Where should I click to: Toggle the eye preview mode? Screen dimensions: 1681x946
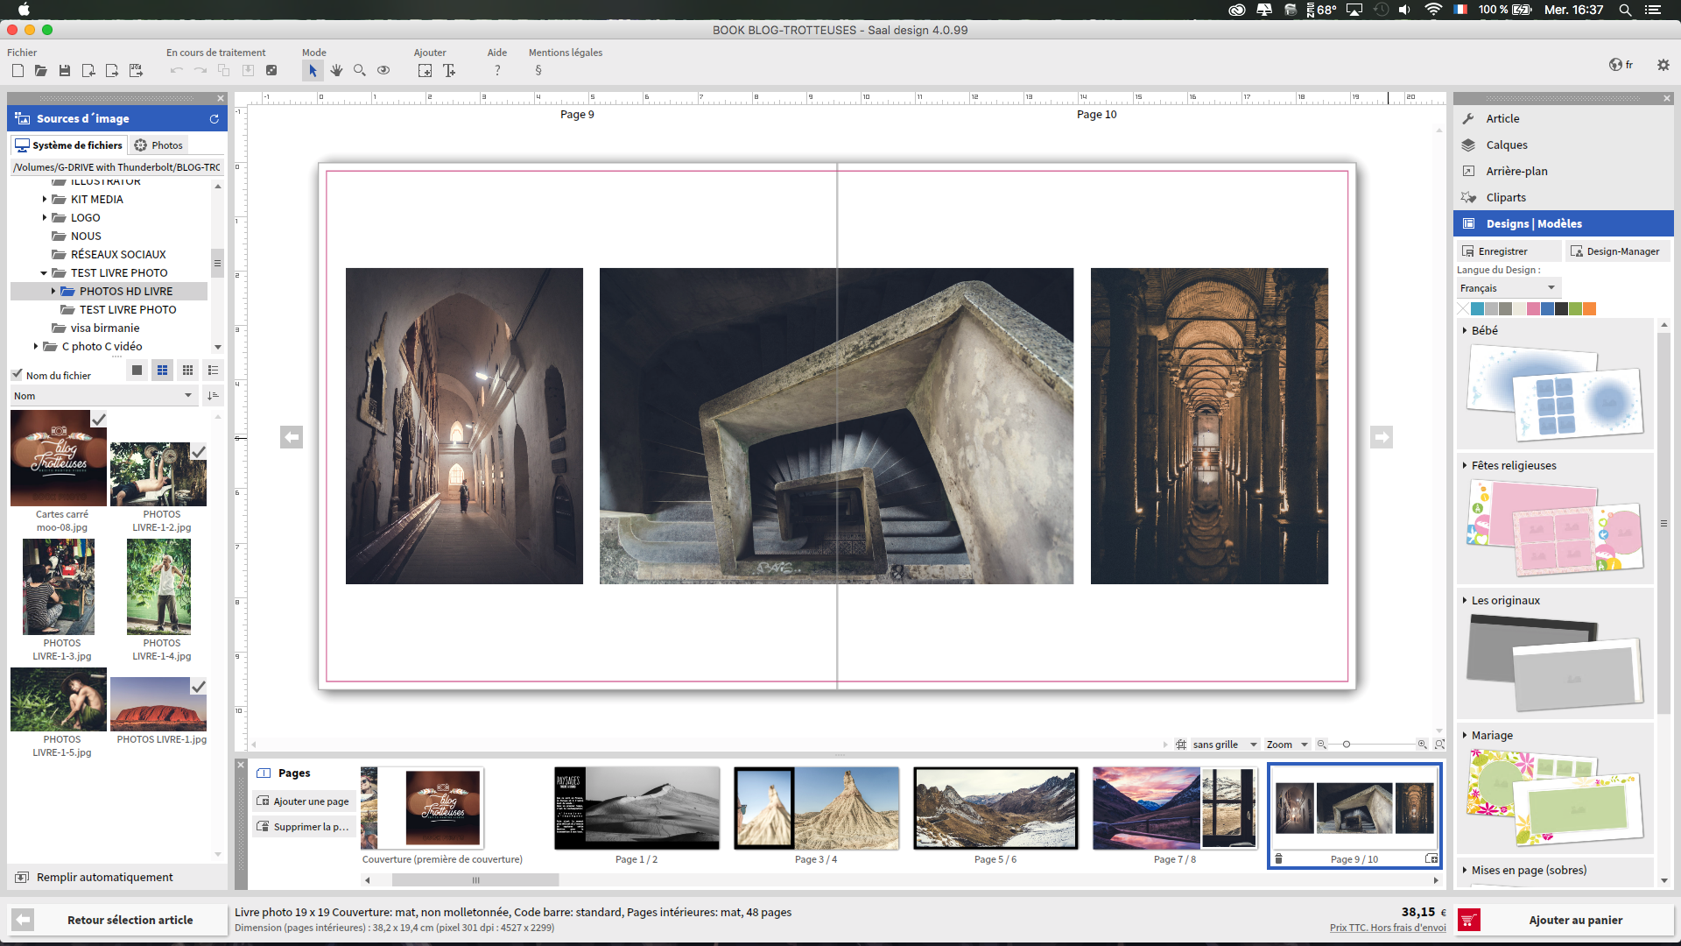pyautogui.click(x=383, y=70)
